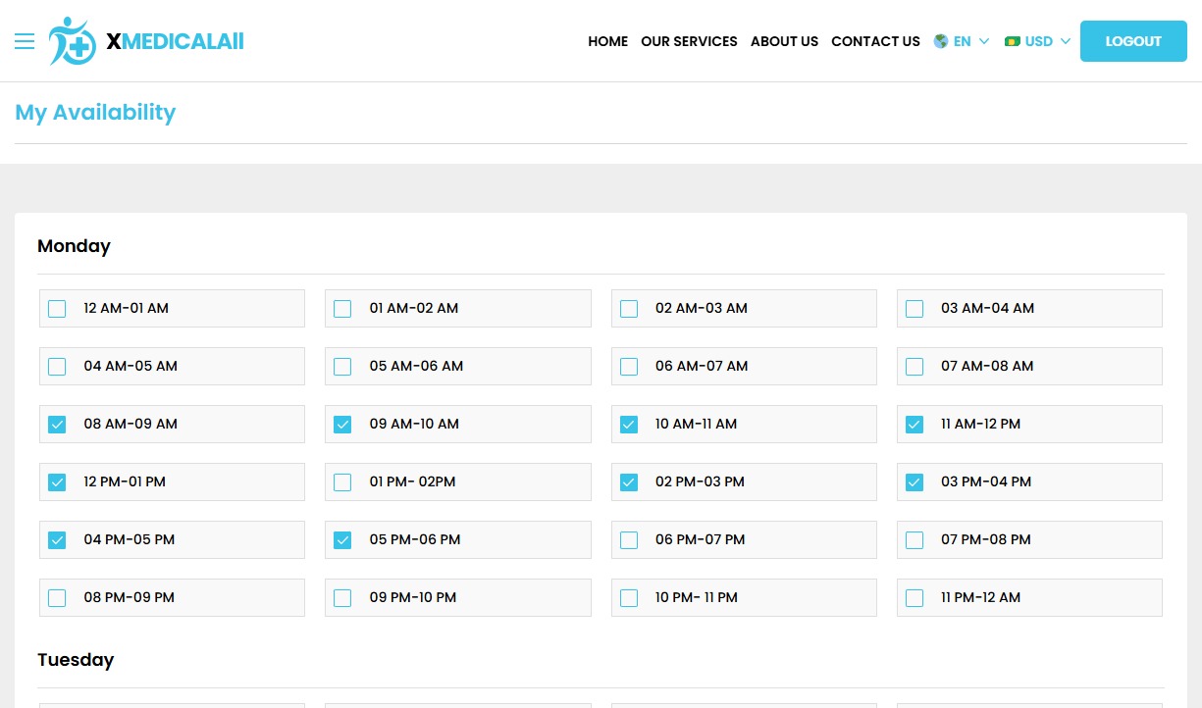Open the hamburger navigation menu

click(x=24, y=41)
